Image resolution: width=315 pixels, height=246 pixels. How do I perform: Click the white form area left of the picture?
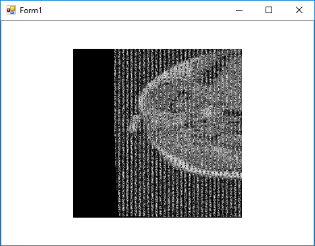pyautogui.click(x=37, y=133)
